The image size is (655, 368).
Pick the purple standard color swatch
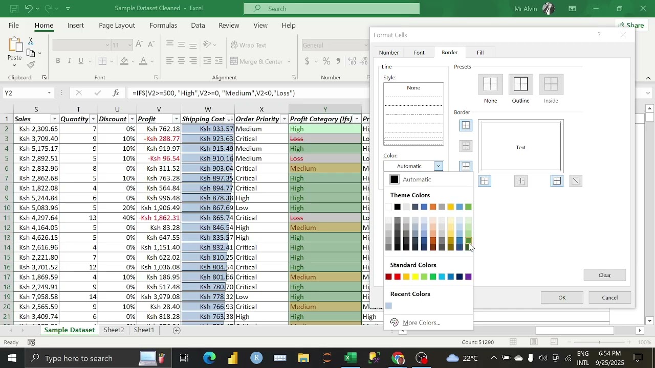468,277
